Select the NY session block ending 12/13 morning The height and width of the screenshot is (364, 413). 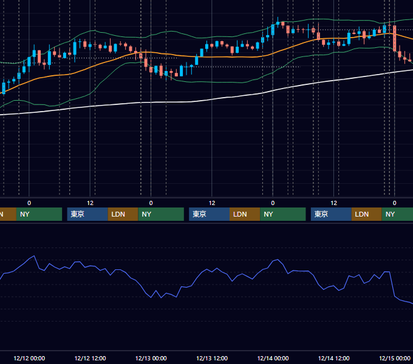[161, 214]
